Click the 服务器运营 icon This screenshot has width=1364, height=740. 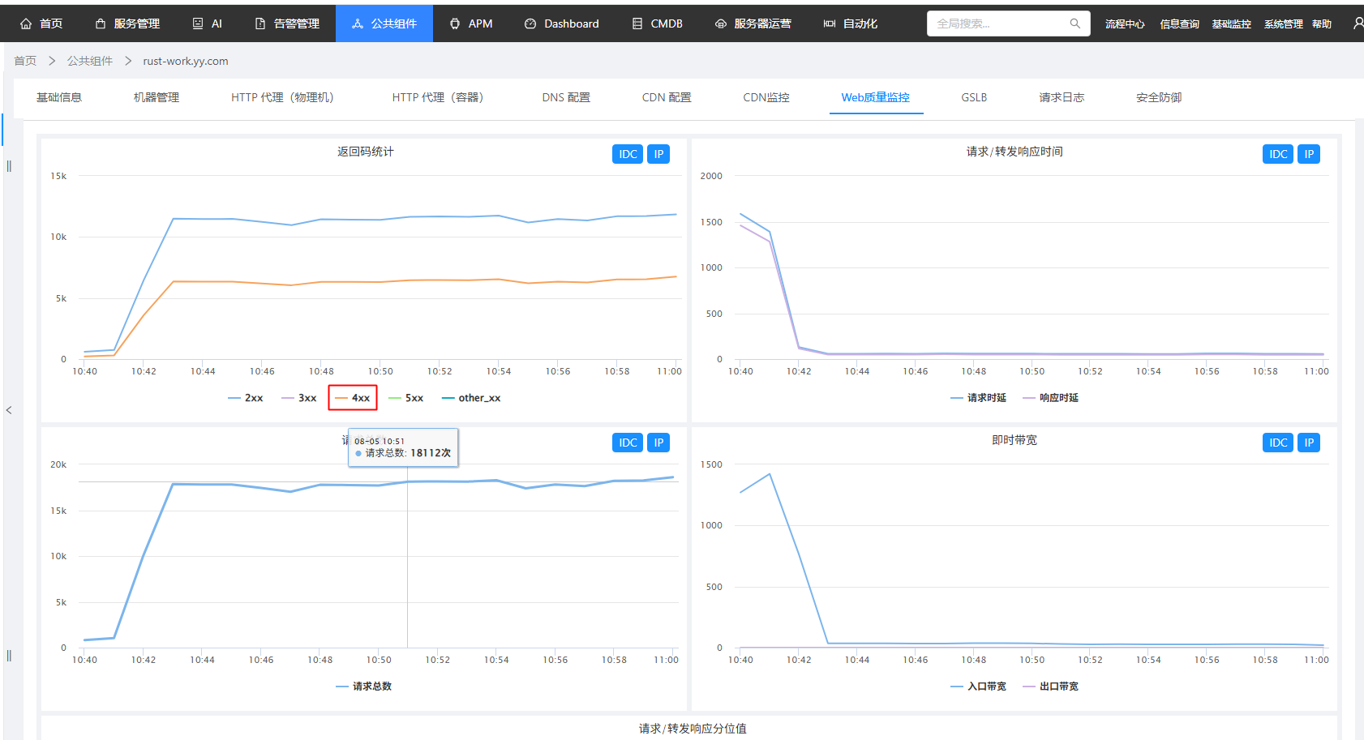721,24
